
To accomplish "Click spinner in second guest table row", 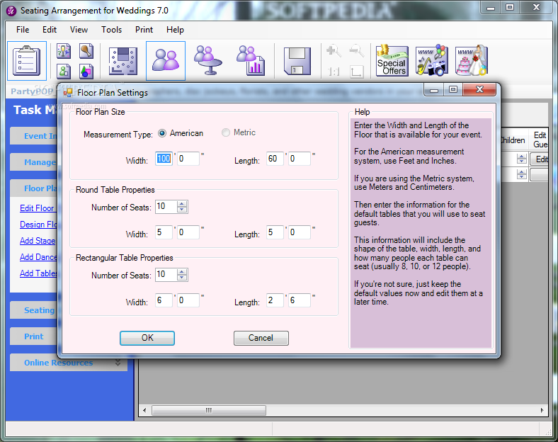I will click(522, 174).
